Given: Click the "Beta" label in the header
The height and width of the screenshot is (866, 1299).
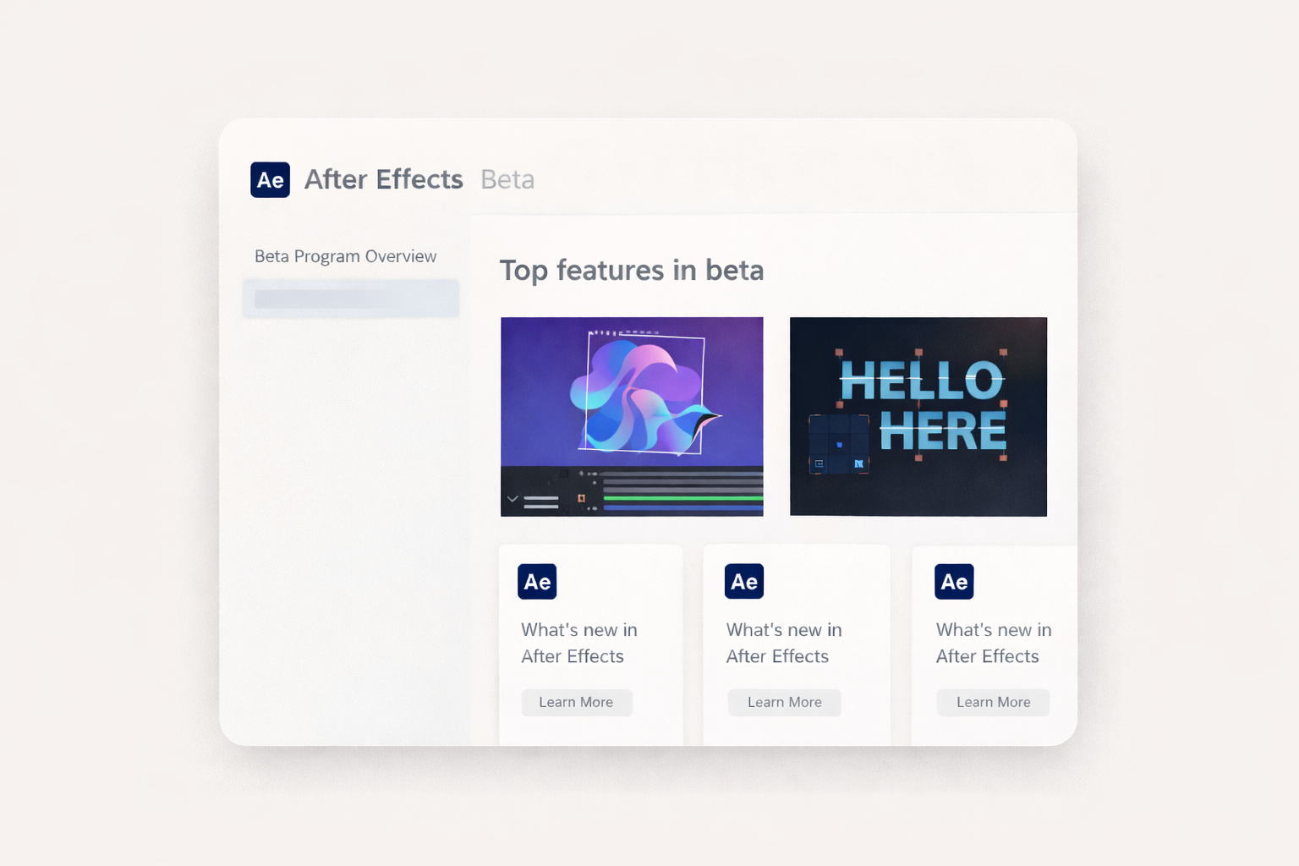Looking at the screenshot, I should [x=507, y=179].
